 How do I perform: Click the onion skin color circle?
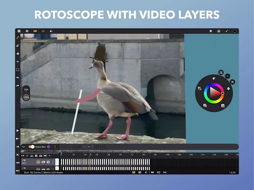coord(49,147)
